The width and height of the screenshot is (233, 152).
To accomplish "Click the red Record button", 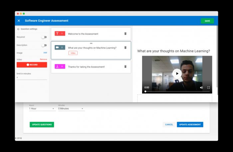I will click(32, 65).
